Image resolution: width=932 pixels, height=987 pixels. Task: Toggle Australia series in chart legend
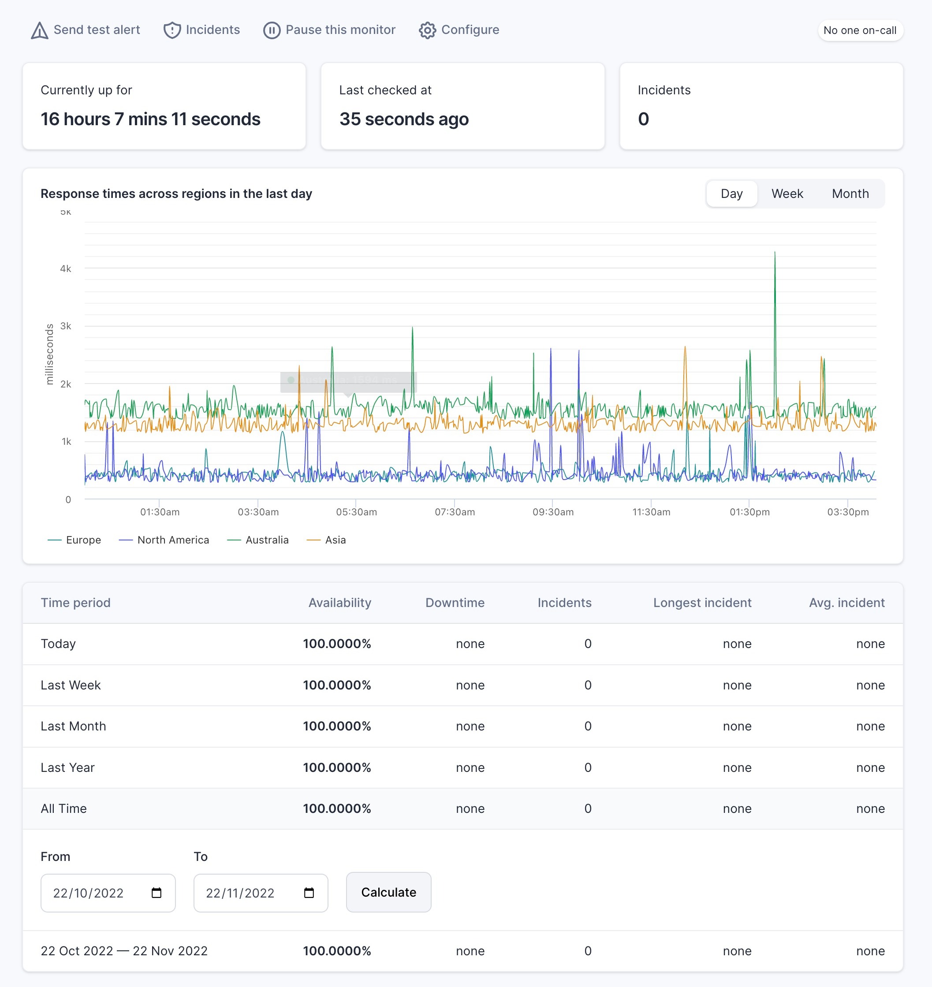(x=258, y=540)
